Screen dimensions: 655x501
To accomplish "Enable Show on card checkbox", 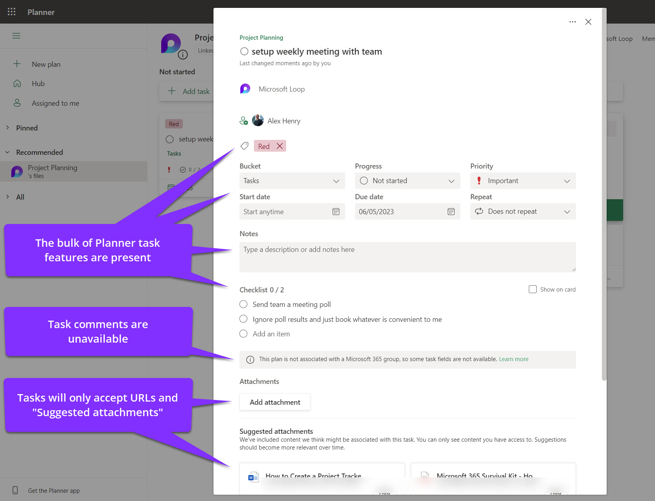I will 533,289.
